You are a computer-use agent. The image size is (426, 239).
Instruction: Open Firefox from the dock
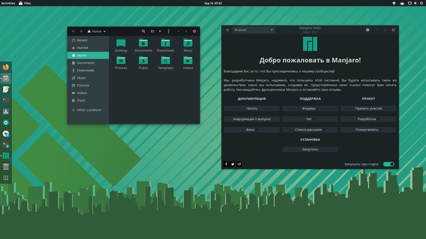pos(6,67)
